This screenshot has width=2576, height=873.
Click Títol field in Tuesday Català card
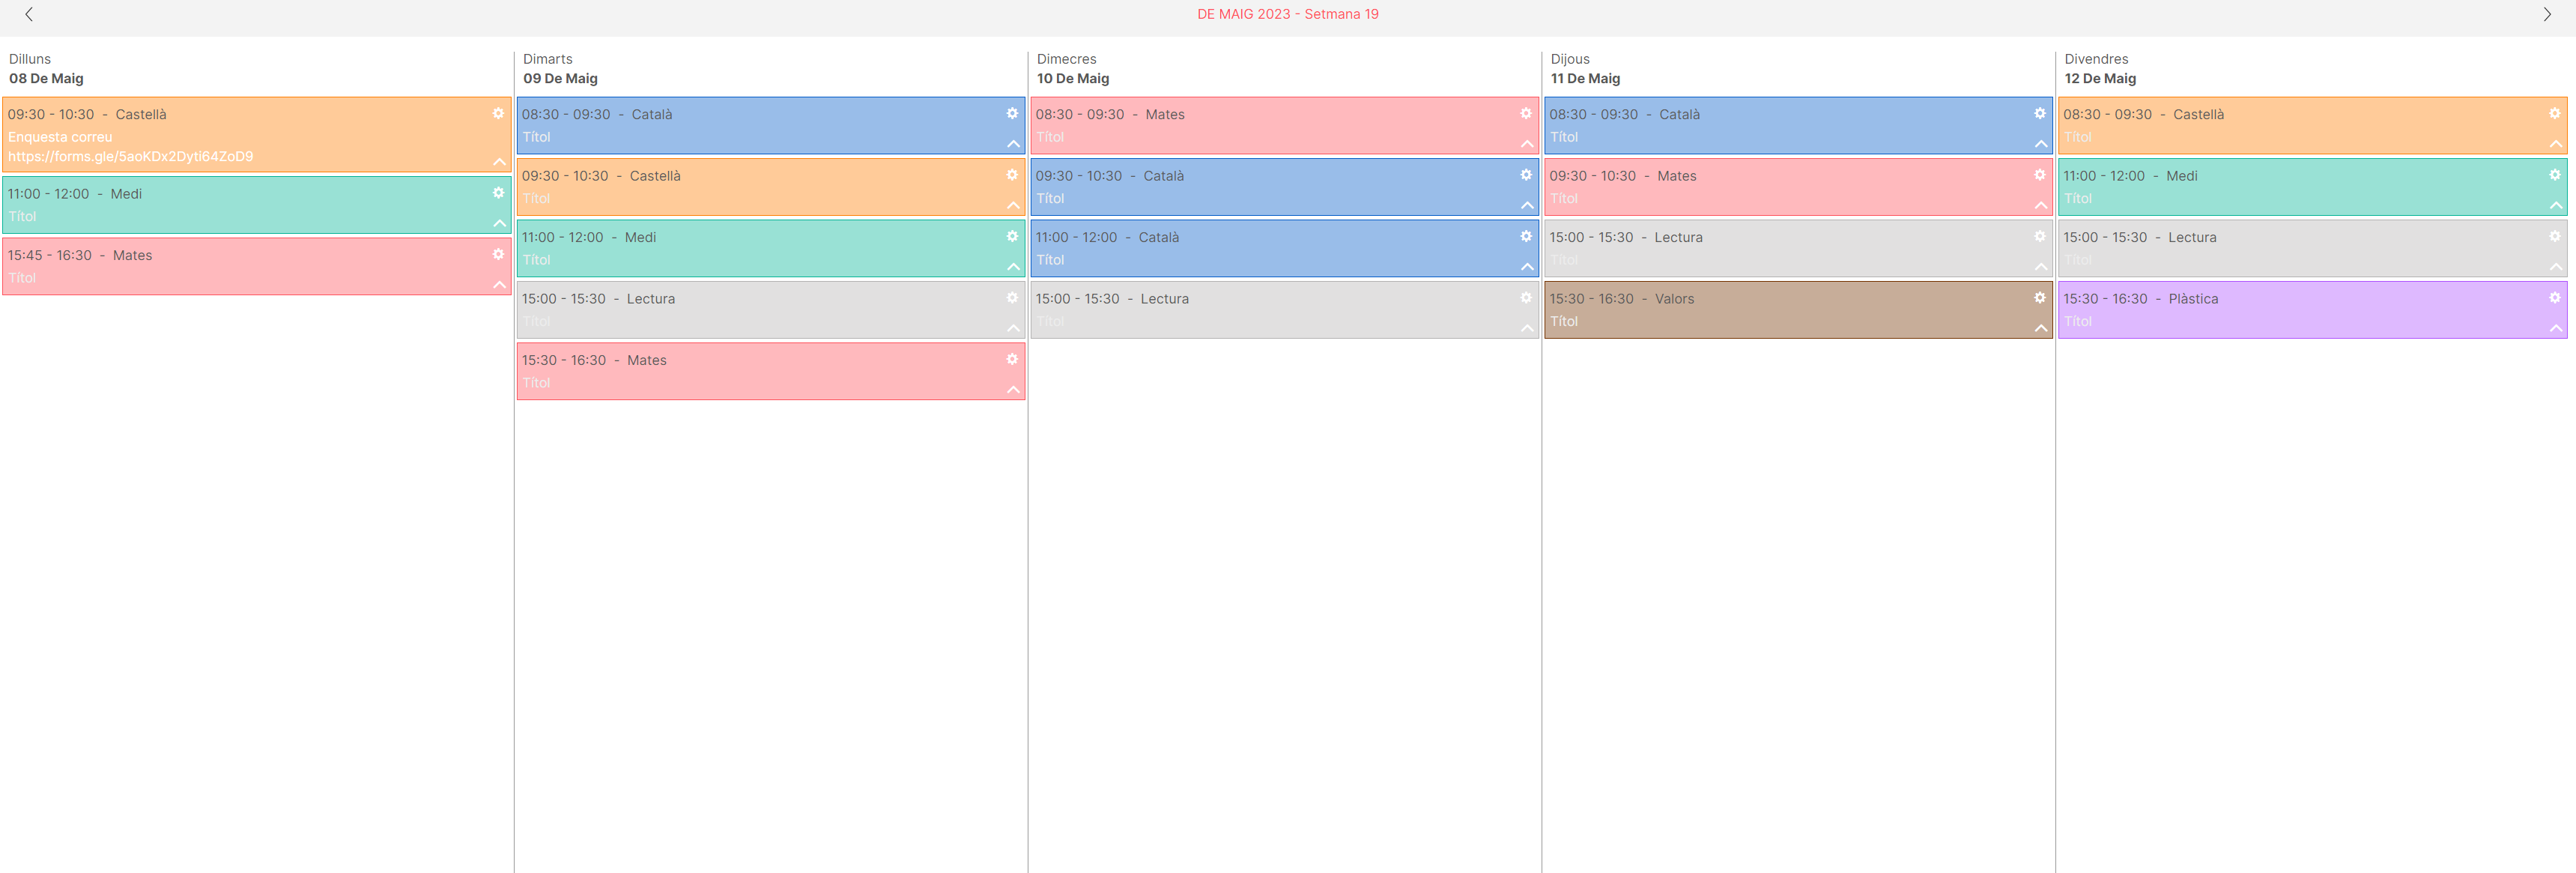click(x=536, y=137)
